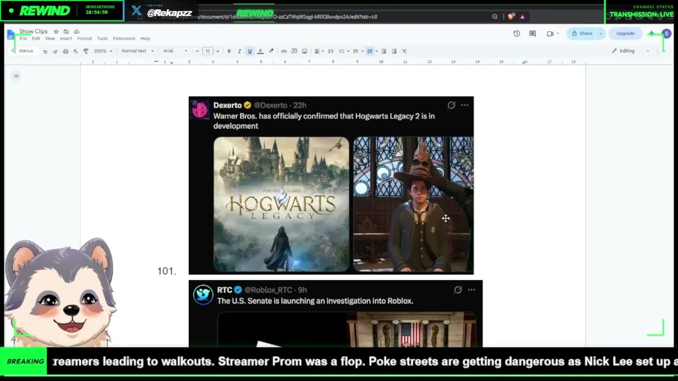Collapse the menus with the chevron

[x=663, y=51]
